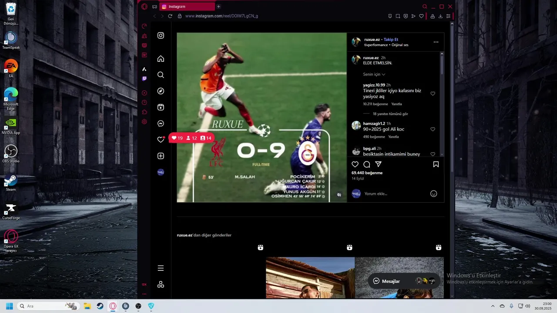Open ruxue.ez profile link in post header
This screenshot has height=313, width=557.
tap(372, 40)
